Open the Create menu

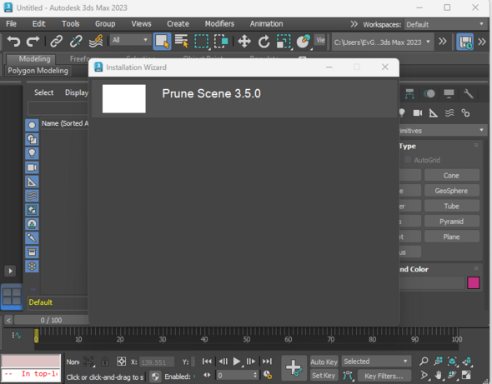178,24
